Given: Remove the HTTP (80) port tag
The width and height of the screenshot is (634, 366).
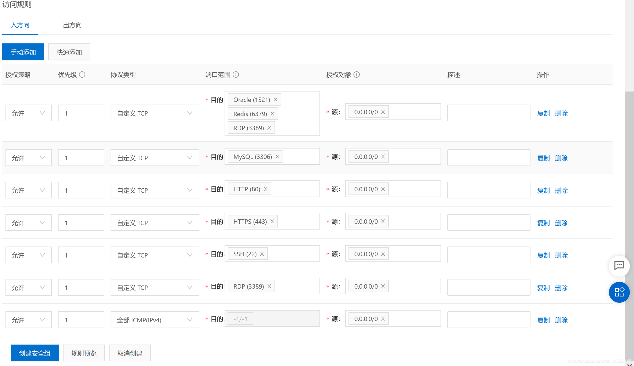Looking at the screenshot, I should point(265,189).
